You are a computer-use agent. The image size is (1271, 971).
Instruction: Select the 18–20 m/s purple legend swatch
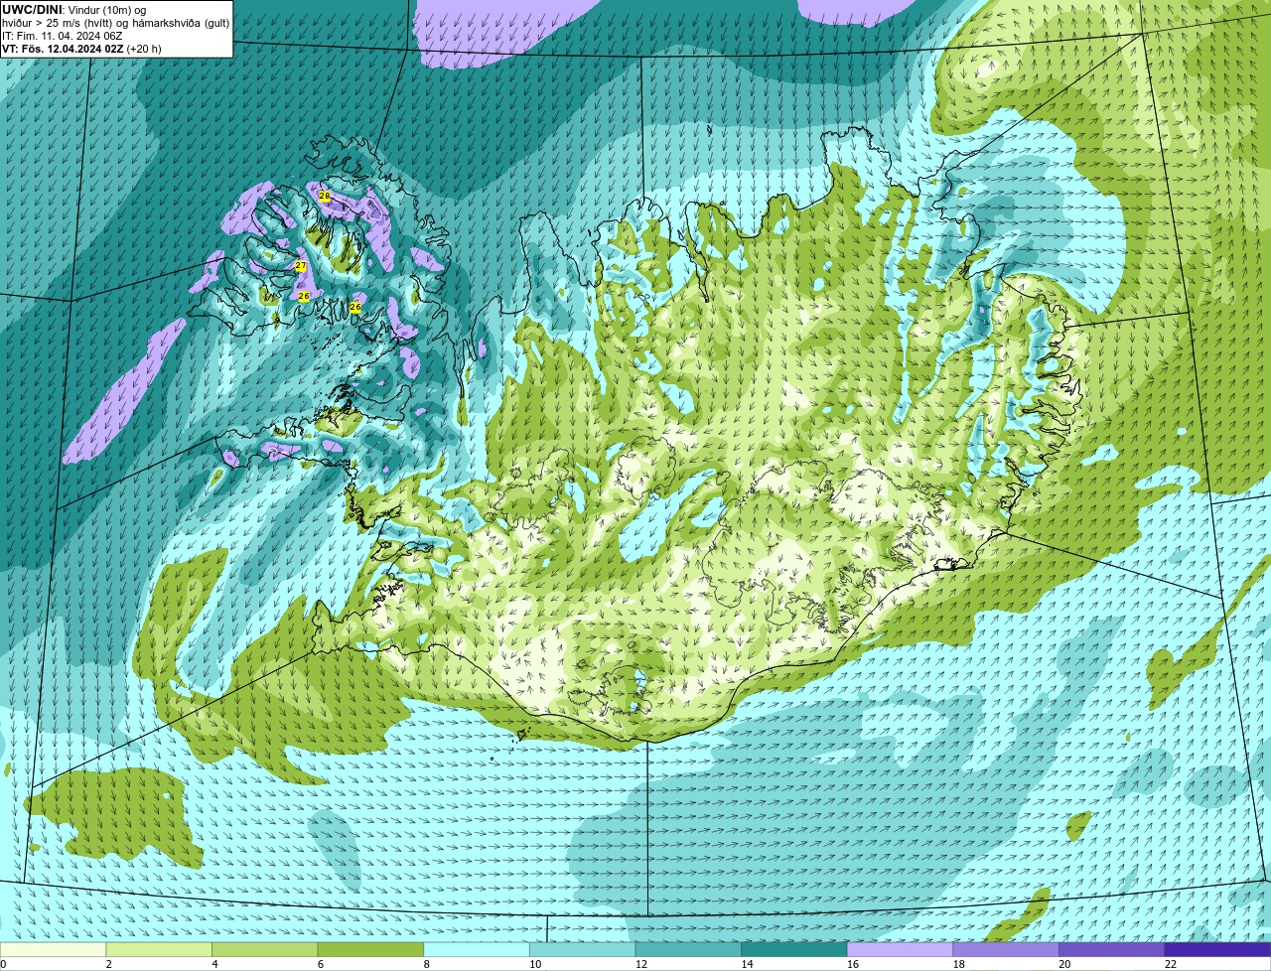1006,949
